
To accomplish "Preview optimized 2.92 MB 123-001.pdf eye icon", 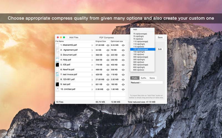I will (x=123, y=80).
